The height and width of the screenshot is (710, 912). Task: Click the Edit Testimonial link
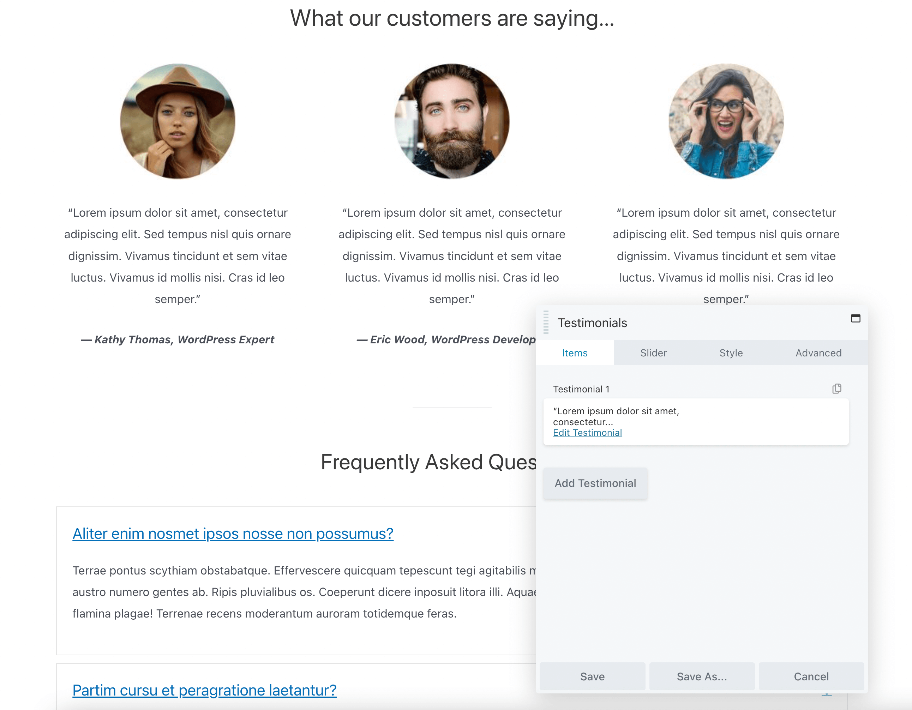[x=587, y=432]
